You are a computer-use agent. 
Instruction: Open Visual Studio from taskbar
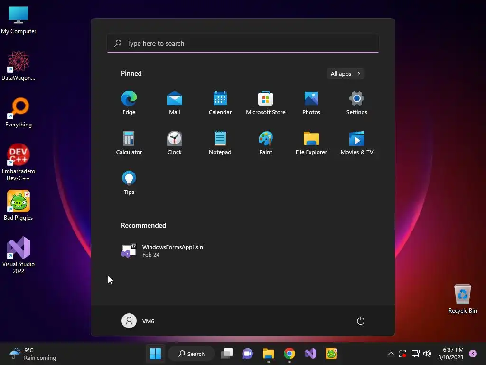(x=310, y=354)
